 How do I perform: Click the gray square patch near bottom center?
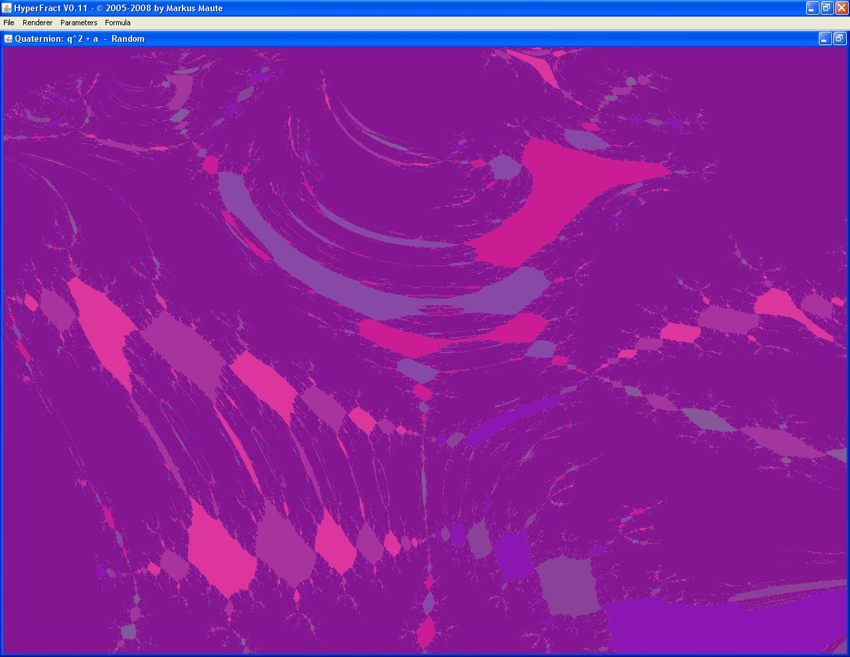568,584
